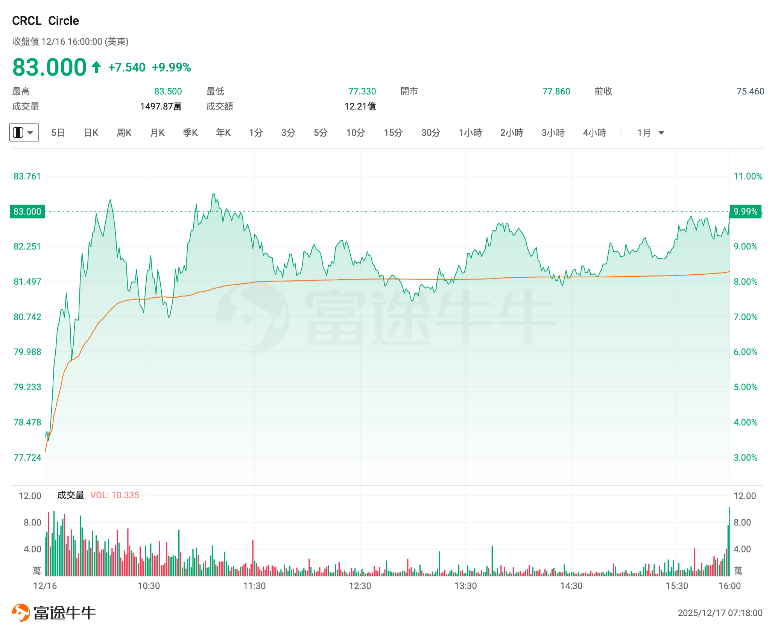Click the VOL: 10.335 indicator value

pos(115,495)
